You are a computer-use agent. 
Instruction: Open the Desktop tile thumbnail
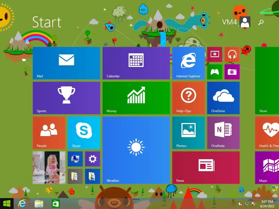point(49,168)
